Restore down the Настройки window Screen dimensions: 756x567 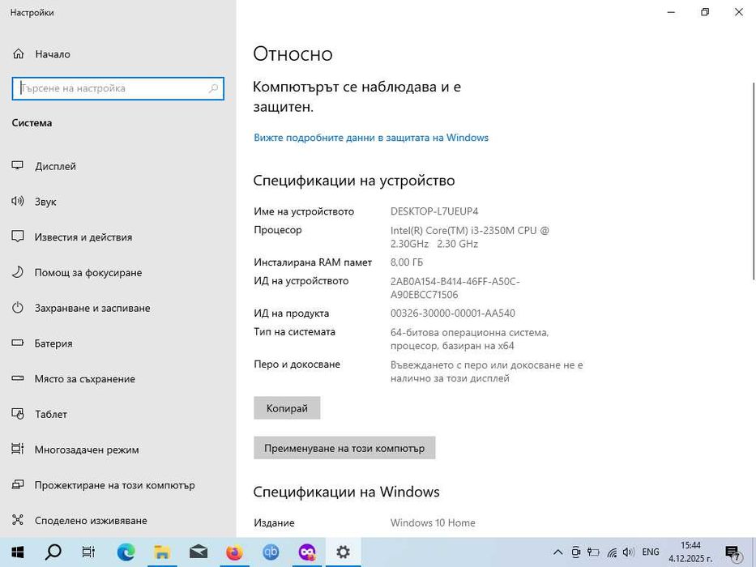(704, 12)
